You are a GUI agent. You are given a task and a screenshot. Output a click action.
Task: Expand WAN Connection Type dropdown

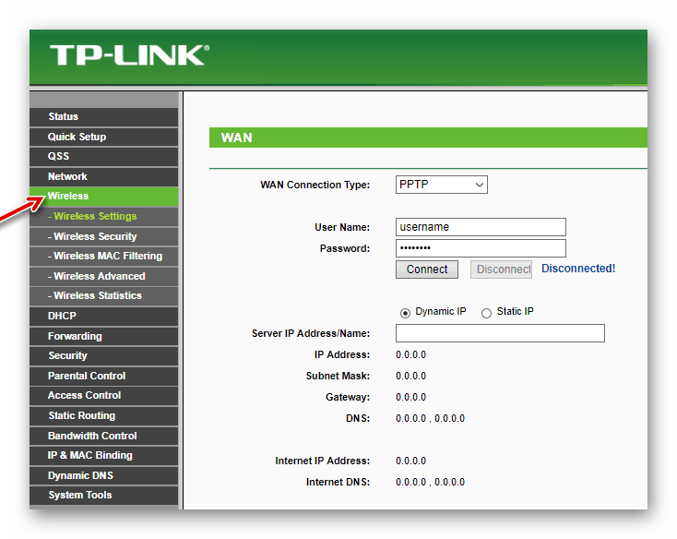coord(441,185)
